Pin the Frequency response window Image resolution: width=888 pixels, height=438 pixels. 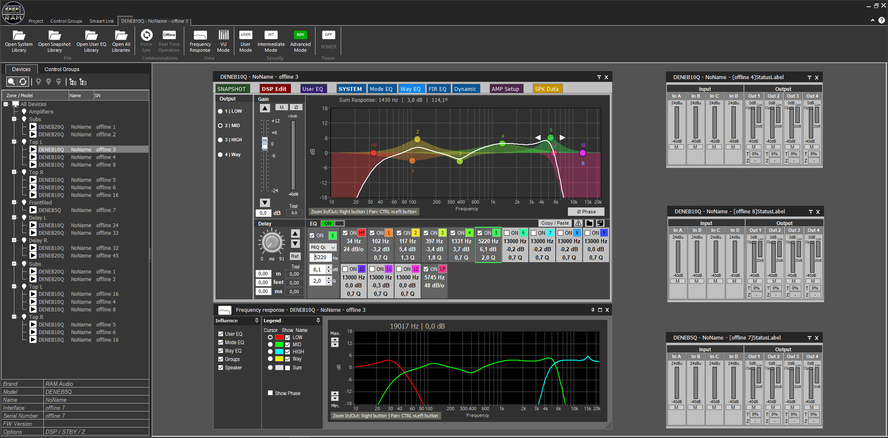[x=593, y=310]
